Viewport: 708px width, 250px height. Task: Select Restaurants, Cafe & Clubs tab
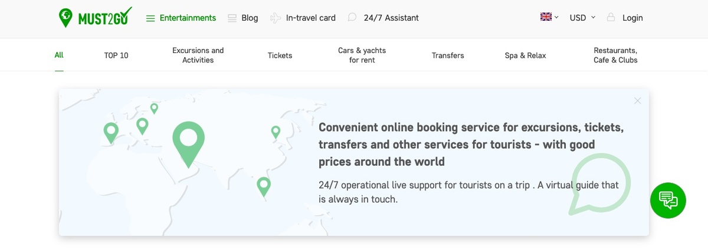tap(615, 55)
